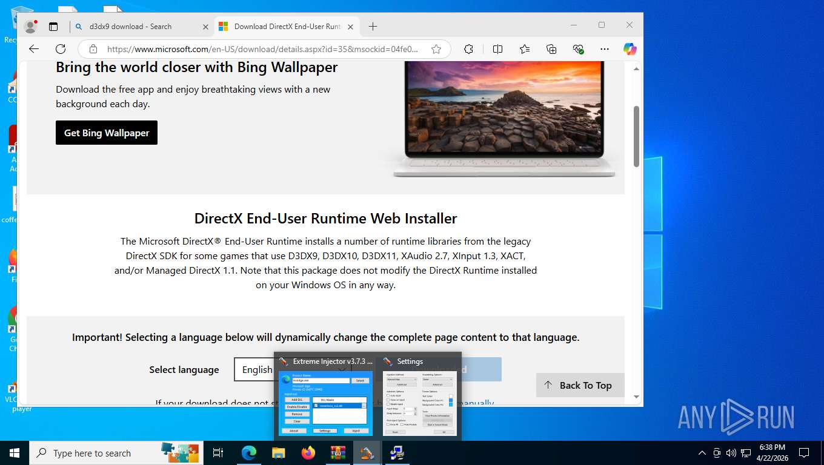Open the Extensions puzzle icon
The image size is (824, 465).
(x=468, y=49)
